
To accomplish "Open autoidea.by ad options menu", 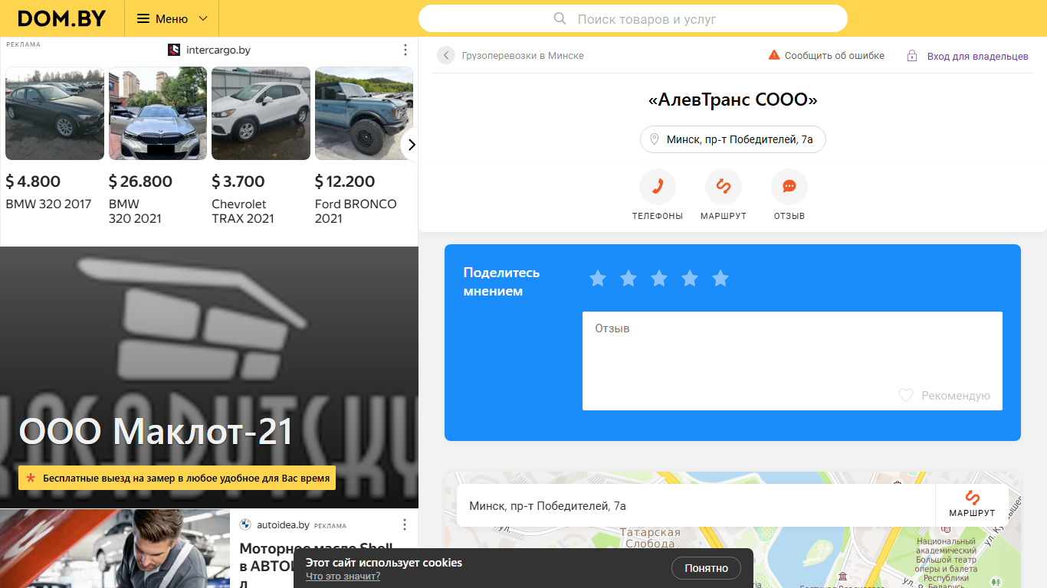I will click(405, 524).
